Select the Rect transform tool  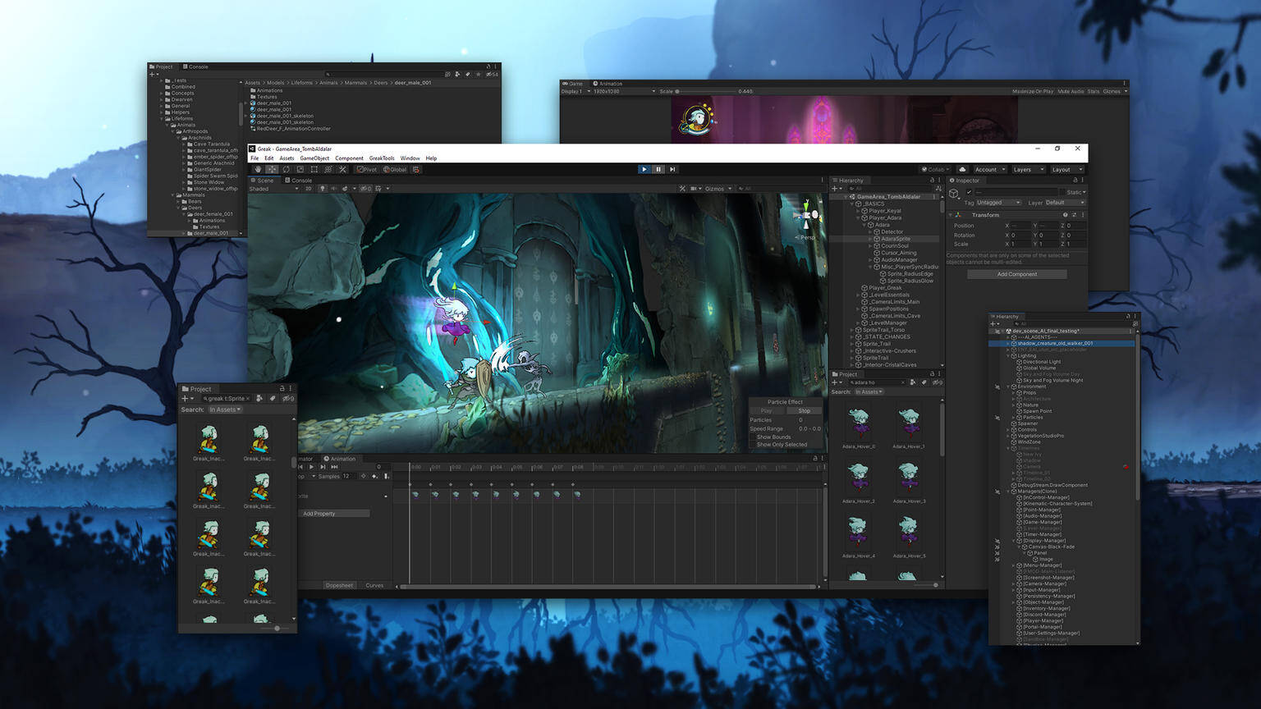click(314, 170)
